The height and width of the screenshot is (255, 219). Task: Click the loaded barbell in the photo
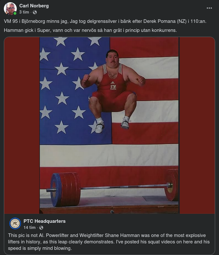112,189
